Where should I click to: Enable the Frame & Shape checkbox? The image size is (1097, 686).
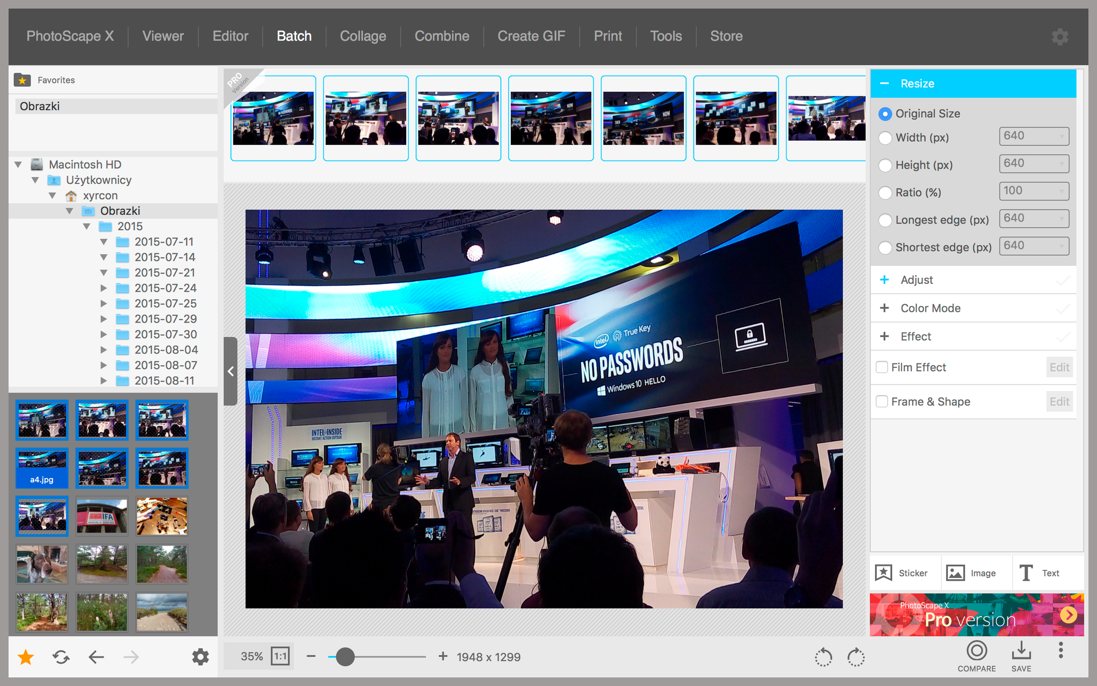point(882,402)
